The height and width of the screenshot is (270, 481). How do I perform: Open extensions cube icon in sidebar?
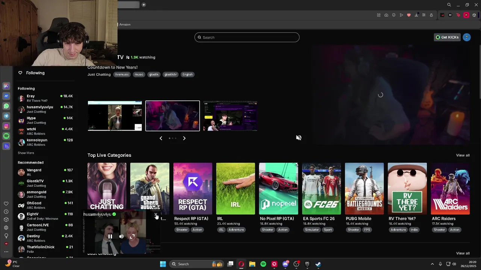click(6, 220)
